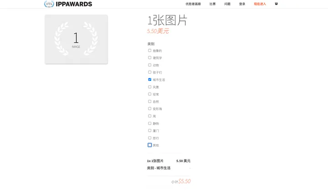The image size is (328, 195).
Task: Check the 抽象的 category checkbox
Action: tap(149, 50)
